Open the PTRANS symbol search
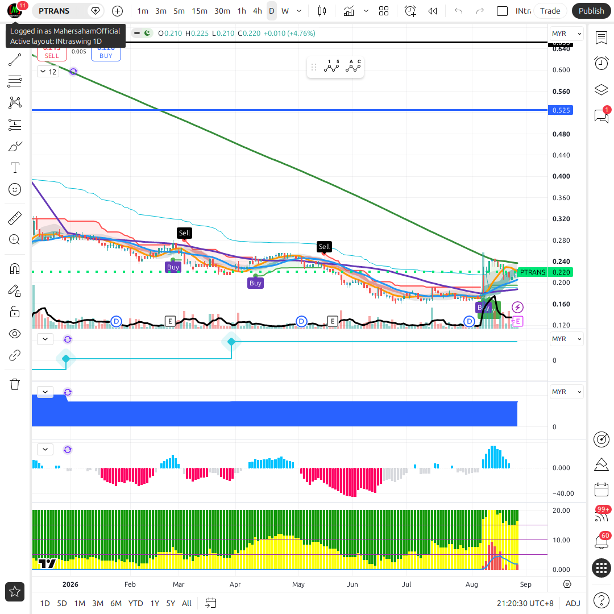Image resolution: width=614 pixels, height=614 pixels. point(54,11)
